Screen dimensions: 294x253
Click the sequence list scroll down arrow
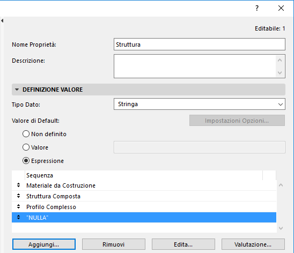tap(281, 228)
